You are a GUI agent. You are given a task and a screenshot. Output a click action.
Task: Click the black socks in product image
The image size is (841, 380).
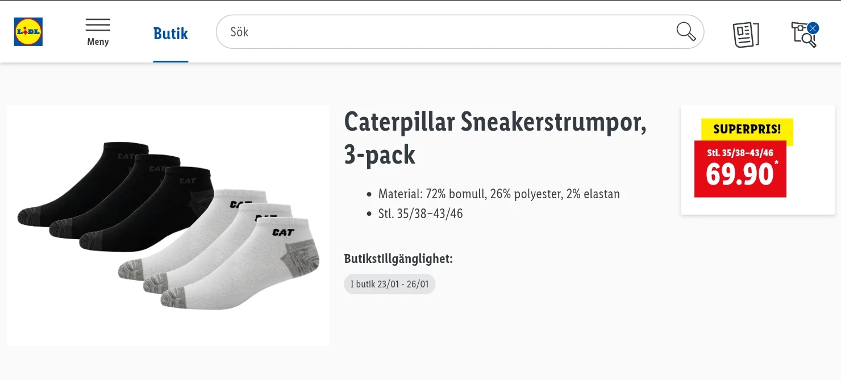coord(114,199)
